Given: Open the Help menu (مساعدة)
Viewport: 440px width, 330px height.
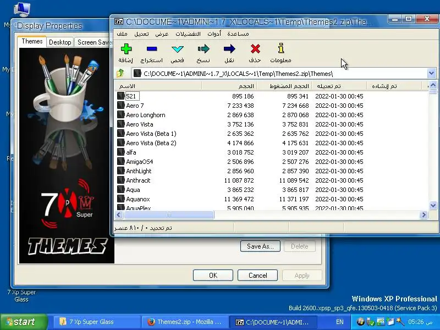Looking at the screenshot, I should point(238,34).
